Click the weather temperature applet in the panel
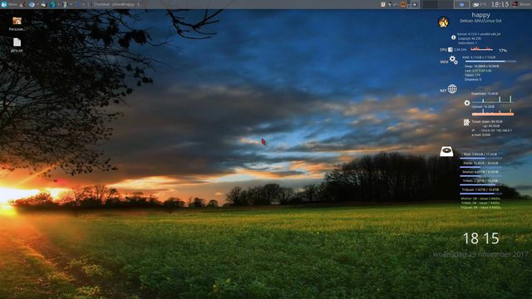Viewport: 532px width, 299px height. pyautogui.click(x=480, y=4)
